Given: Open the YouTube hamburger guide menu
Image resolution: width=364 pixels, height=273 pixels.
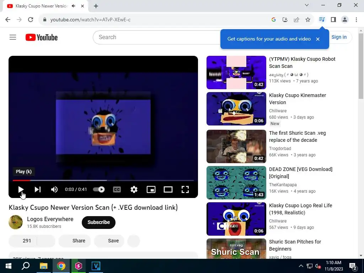Looking at the screenshot, I should pos(13,37).
